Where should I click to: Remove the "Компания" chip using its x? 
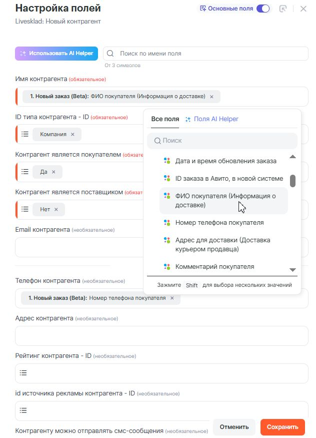click(x=72, y=134)
